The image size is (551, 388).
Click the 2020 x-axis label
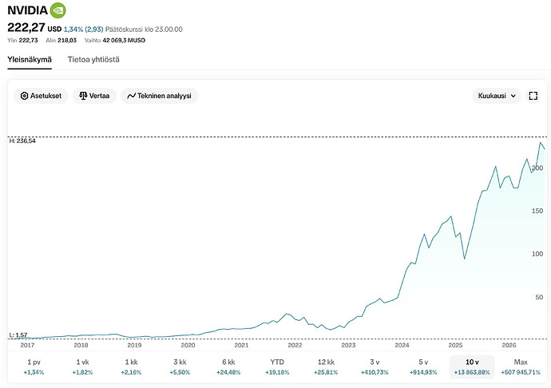coord(188,345)
